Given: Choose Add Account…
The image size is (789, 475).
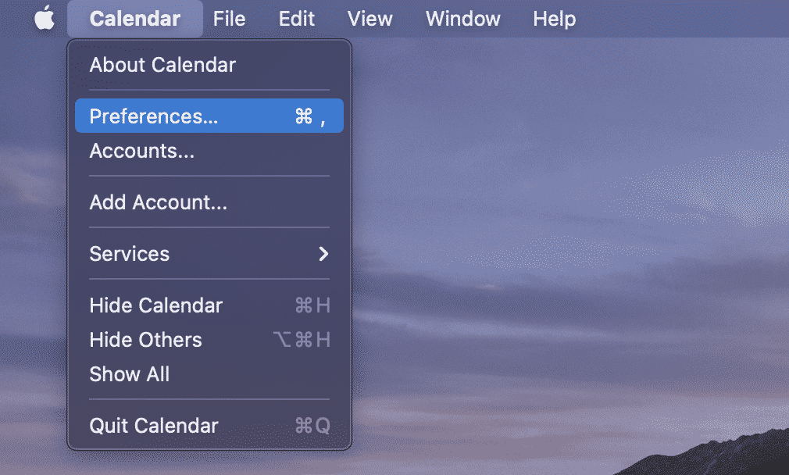Looking at the screenshot, I should (x=209, y=202).
